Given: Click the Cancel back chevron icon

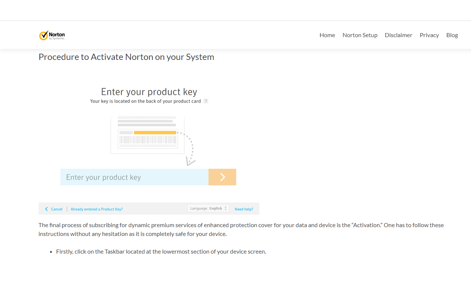Looking at the screenshot, I should click(46, 209).
